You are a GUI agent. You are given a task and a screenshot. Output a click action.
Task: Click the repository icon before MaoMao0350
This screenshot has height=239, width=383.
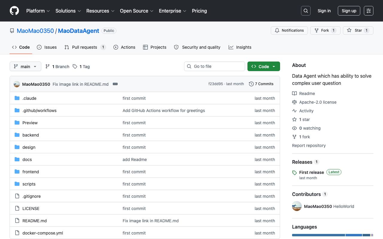(12, 31)
